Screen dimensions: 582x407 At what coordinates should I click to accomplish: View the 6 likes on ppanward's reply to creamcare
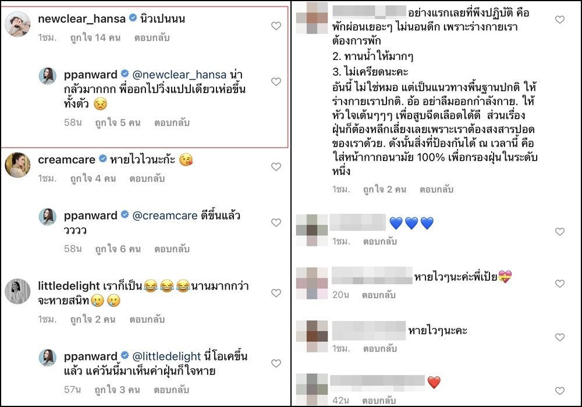pos(118,249)
